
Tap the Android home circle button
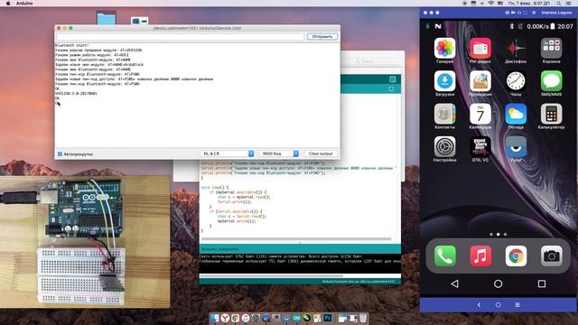[x=498, y=283]
